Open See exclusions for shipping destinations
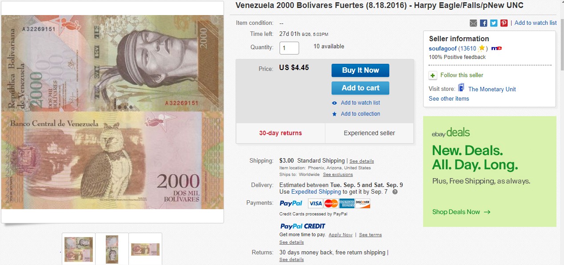564x265 pixels. [338, 175]
